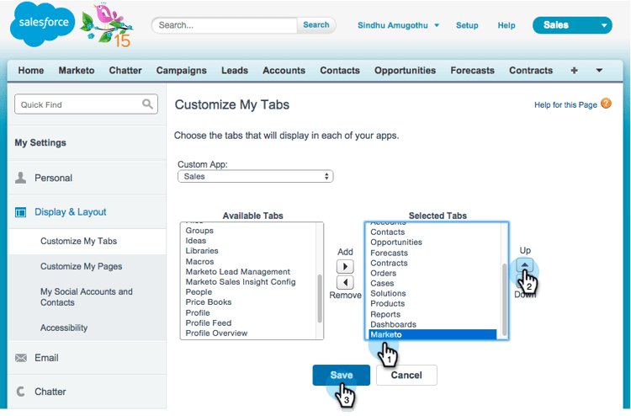Viewport: 631px width, 416px height.
Task: Open the Accounts tab
Action: [x=284, y=71]
